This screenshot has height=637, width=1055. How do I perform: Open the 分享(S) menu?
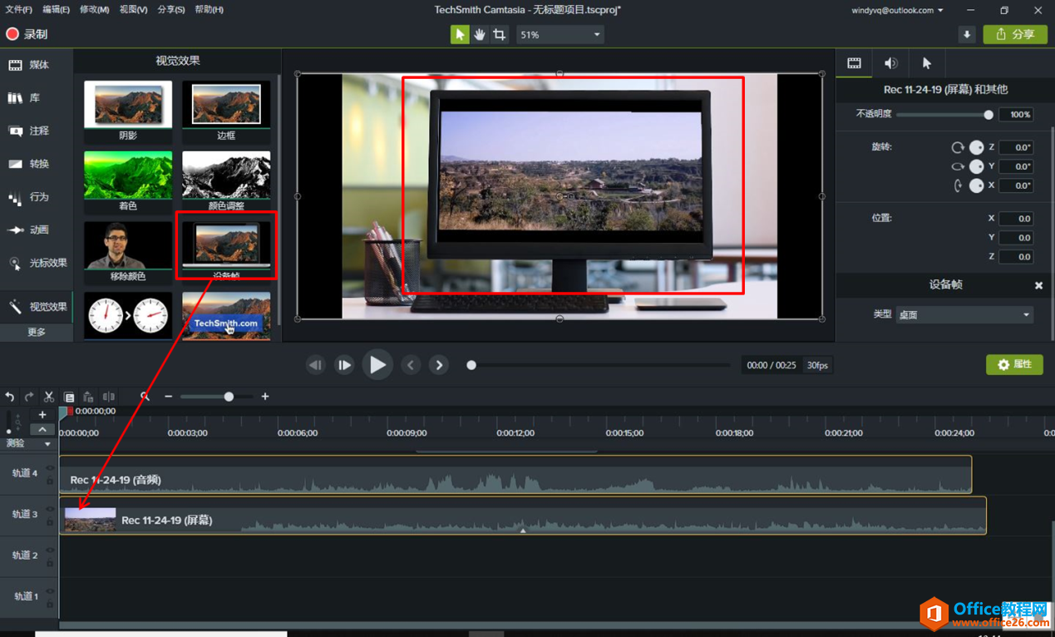tap(170, 10)
